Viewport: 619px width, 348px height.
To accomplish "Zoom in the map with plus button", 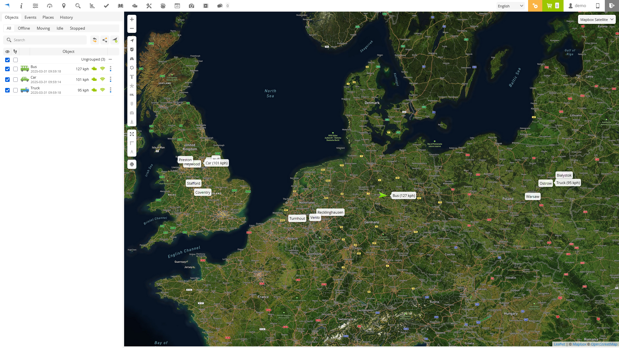I will coord(132,19).
